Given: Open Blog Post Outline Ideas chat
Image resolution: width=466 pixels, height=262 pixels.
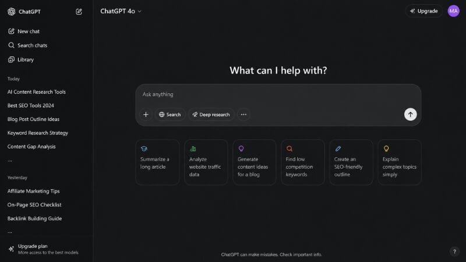Looking at the screenshot, I should (x=33, y=119).
